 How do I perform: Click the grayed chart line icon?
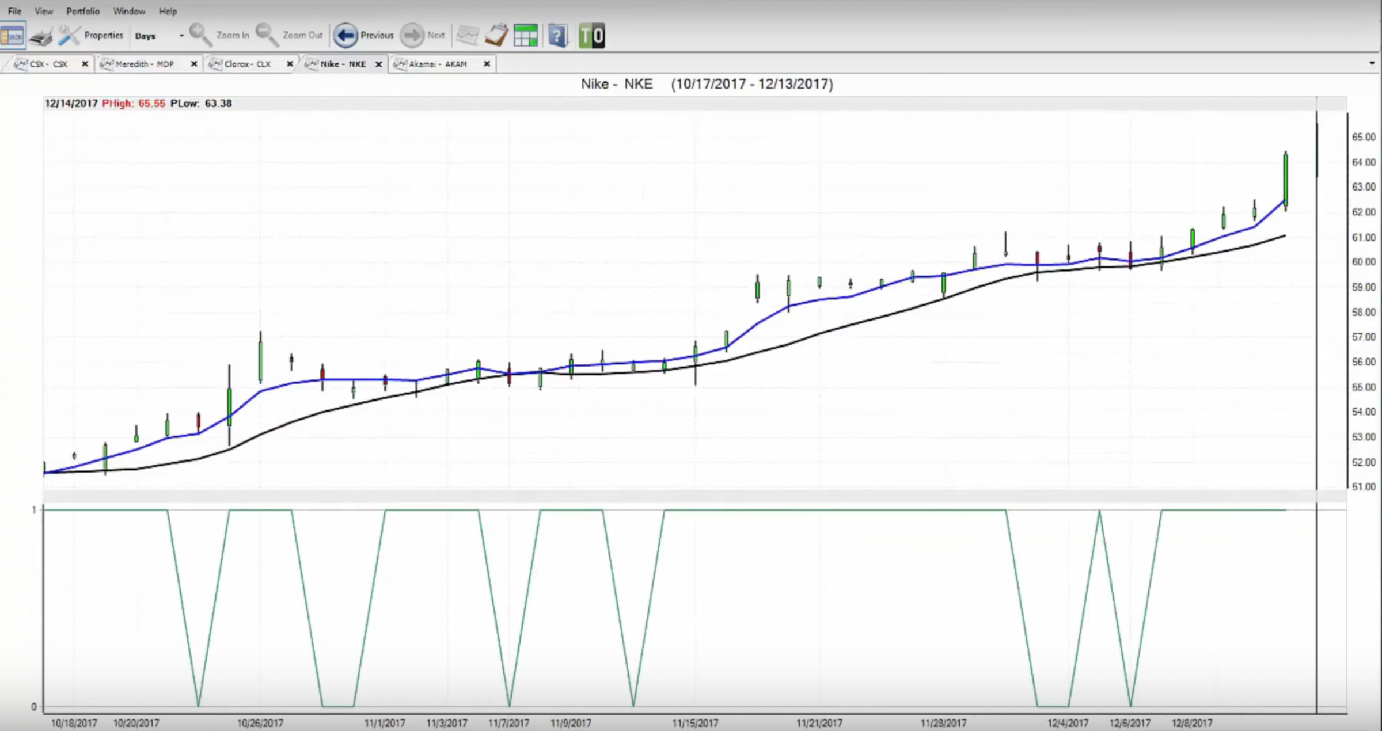[468, 36]
